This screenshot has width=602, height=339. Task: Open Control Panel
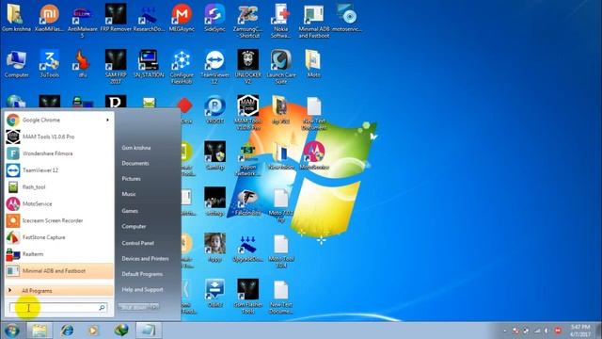[x=138, y=243]
